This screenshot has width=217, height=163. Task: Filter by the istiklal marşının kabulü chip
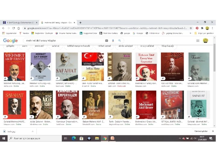[79, 46]
